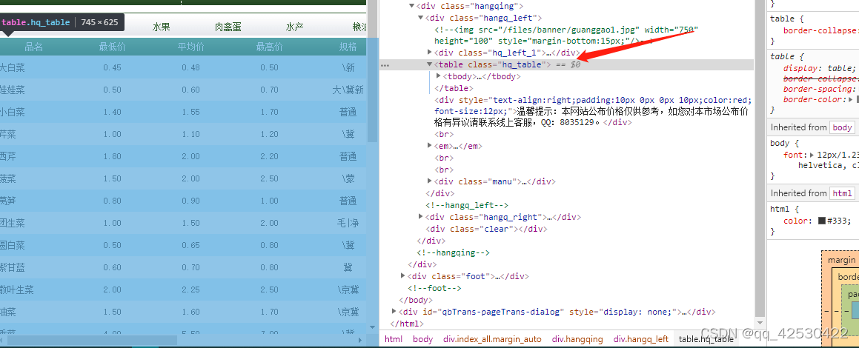
Task: Click the 品名 column header
Action: click(x=34, y=47)
